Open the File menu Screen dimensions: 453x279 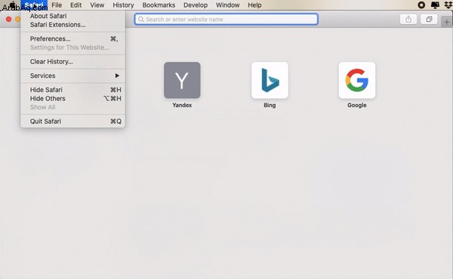pos(57,5)
